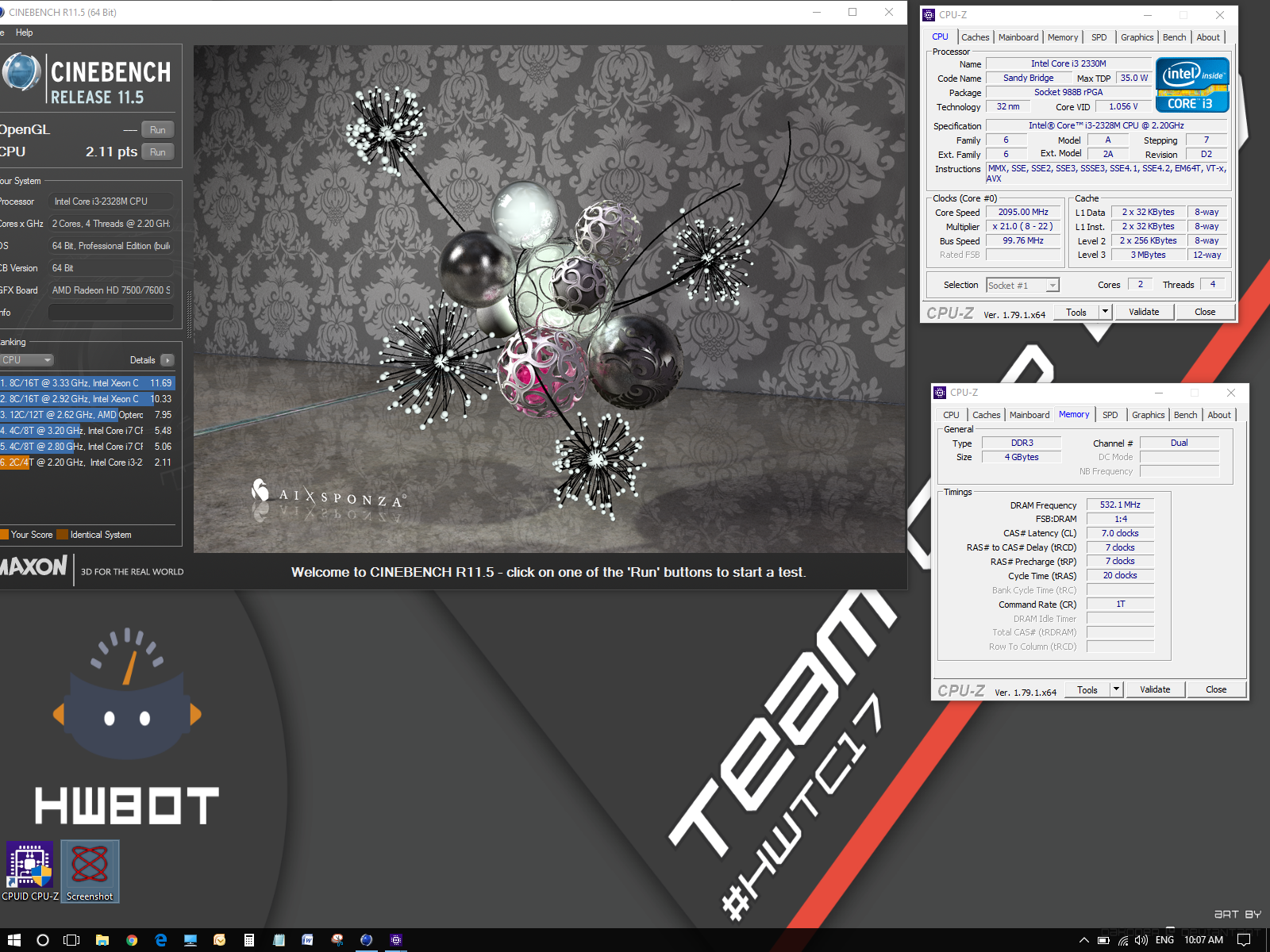Click ENG language indicator in the tray

[x=1164, y=940]
